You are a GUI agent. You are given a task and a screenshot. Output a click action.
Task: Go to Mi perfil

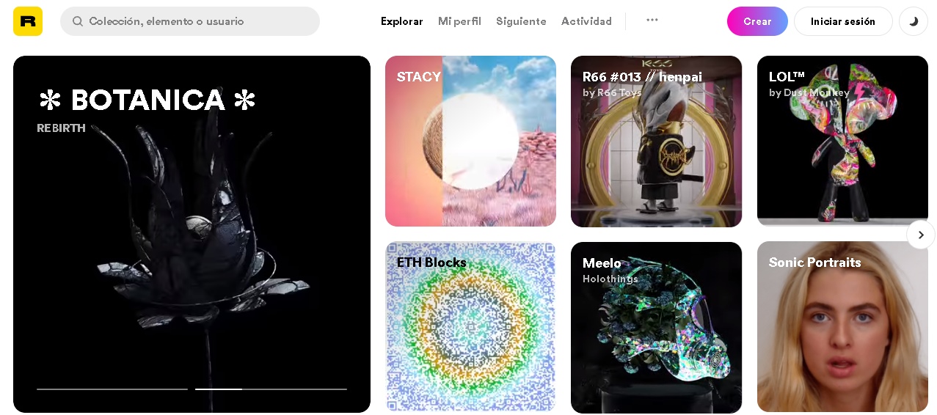(x=459, y=21)
